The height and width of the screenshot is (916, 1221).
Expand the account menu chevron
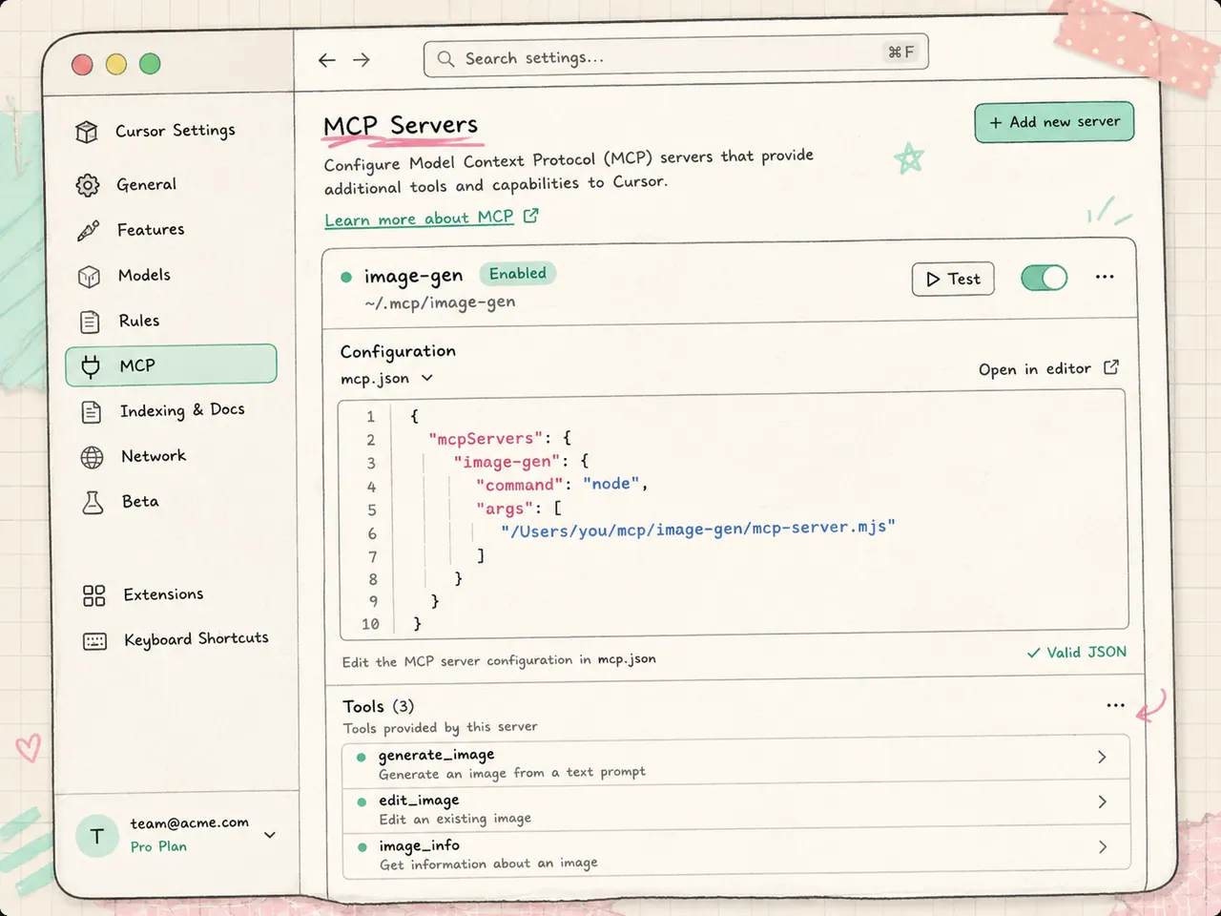pos(270,835)
